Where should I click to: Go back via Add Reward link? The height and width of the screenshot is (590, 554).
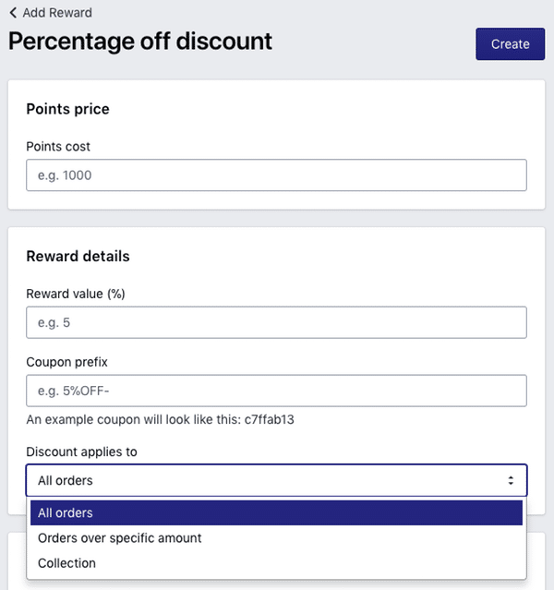(57, 13)
